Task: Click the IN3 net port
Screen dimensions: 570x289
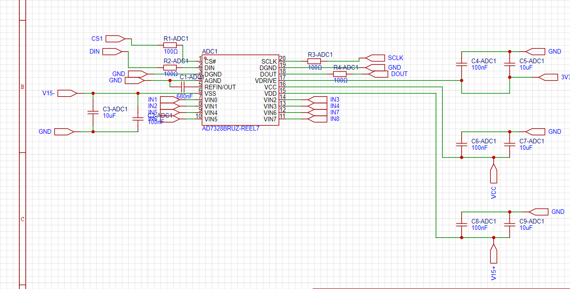Action: pos(318,100)
